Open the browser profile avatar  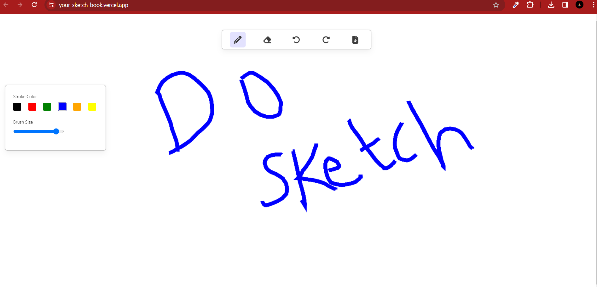pos(579,5)
